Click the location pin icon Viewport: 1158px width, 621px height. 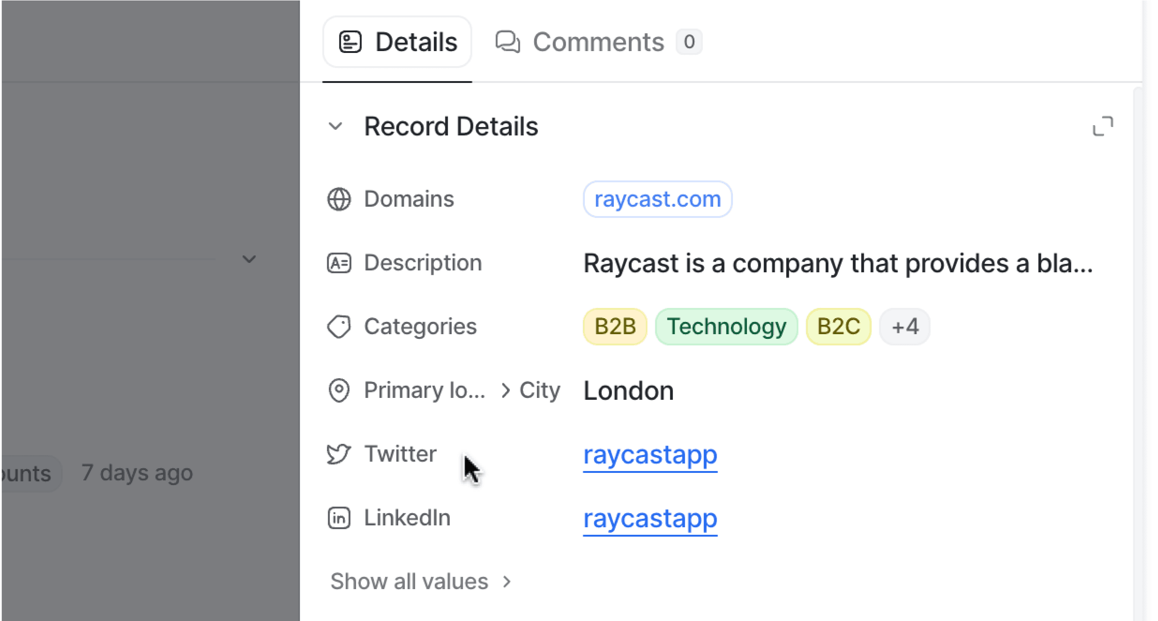[x=339, y=390]
